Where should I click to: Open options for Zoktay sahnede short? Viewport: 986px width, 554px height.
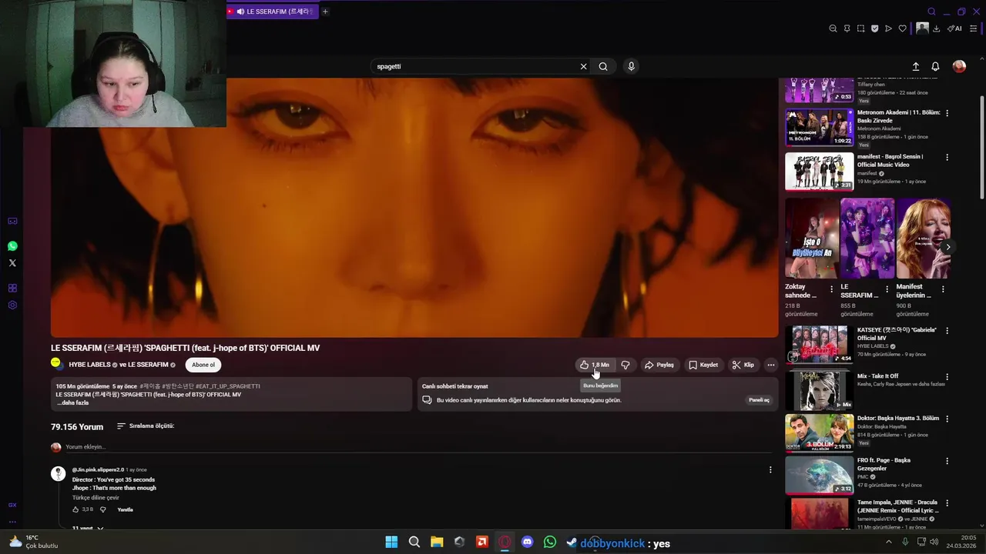831,289
